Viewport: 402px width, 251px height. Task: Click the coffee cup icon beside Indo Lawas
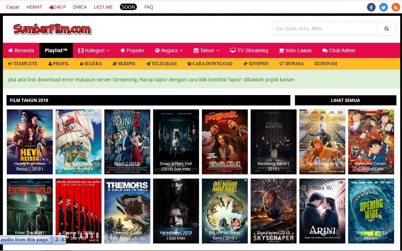point(281,50)
